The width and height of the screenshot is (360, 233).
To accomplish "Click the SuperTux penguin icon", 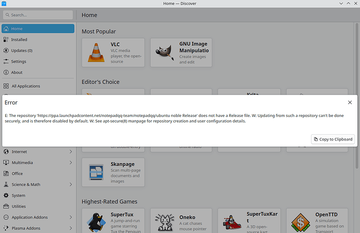I will 96,223.
